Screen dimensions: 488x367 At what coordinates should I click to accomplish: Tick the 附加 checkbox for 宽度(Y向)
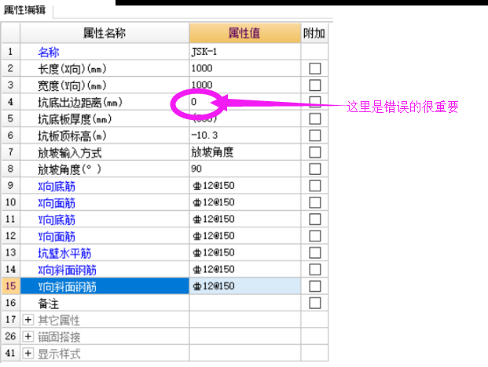(x=315, y=85)
